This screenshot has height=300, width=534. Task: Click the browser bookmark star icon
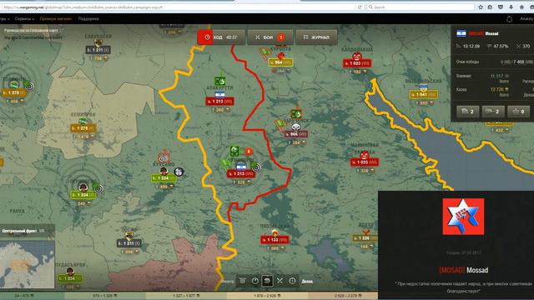click(x=481, y=7)
